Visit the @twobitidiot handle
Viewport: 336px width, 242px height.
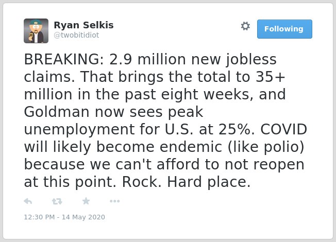pyautogui.click(x=76, y=35)
